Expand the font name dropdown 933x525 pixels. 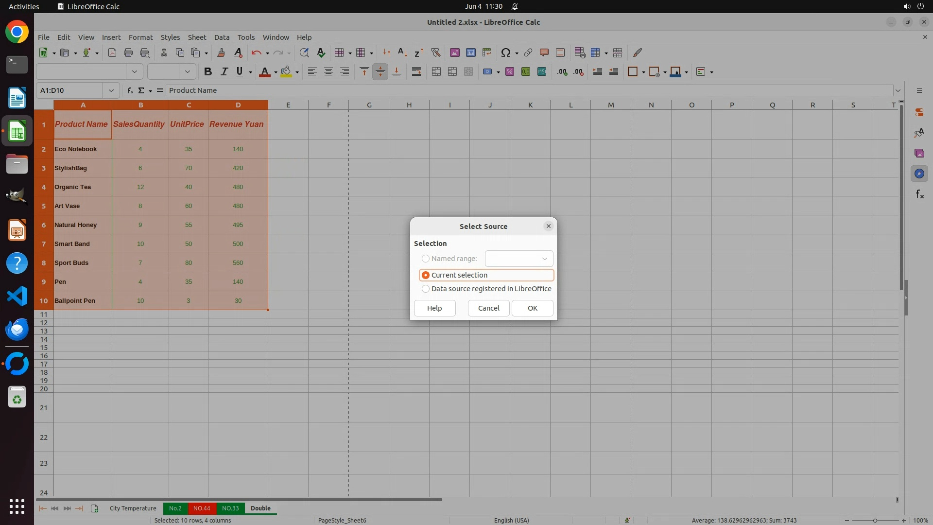point(135,72)
